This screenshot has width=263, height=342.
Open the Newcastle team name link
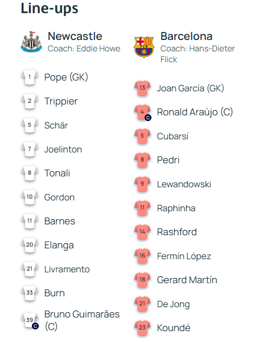pos(75,36)
